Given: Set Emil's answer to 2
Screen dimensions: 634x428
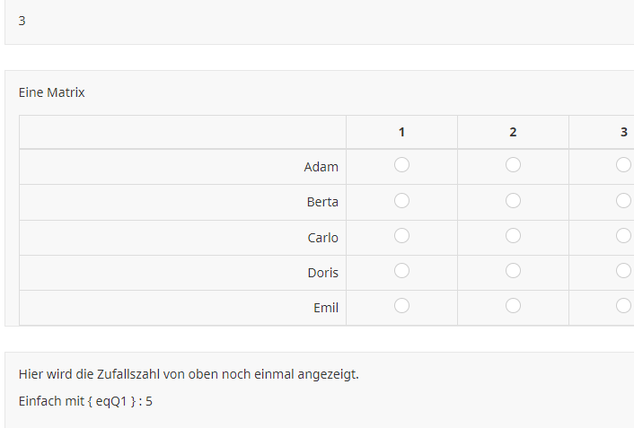Looking at the screenshot, I should point(513,306).
